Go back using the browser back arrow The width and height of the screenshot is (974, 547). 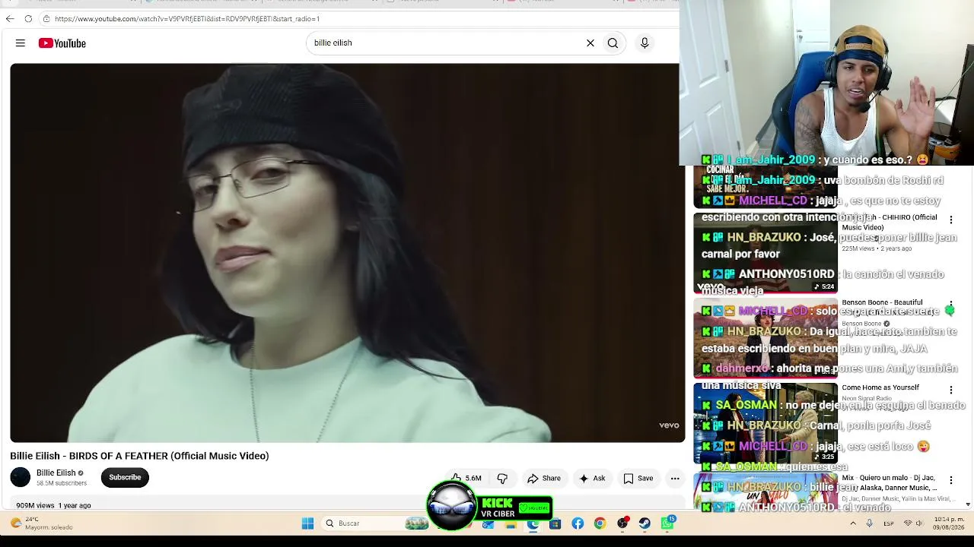tap(10, 18)
